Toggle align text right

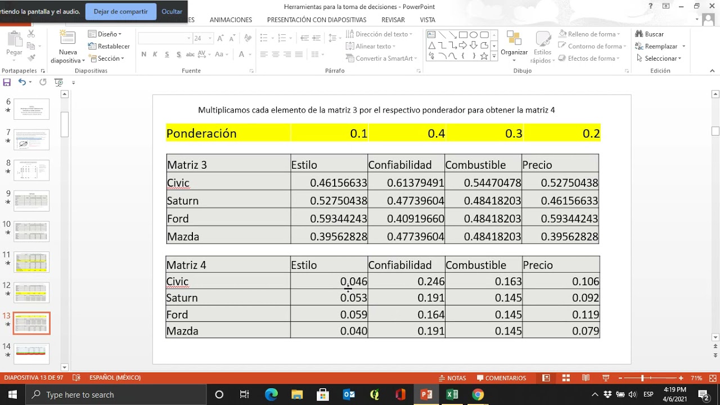pos(287,55)
